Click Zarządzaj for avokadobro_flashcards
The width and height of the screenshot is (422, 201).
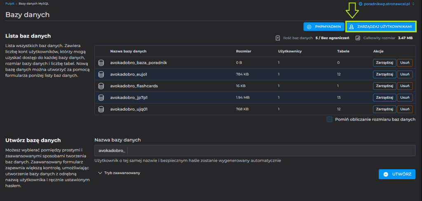pos(384,86)
